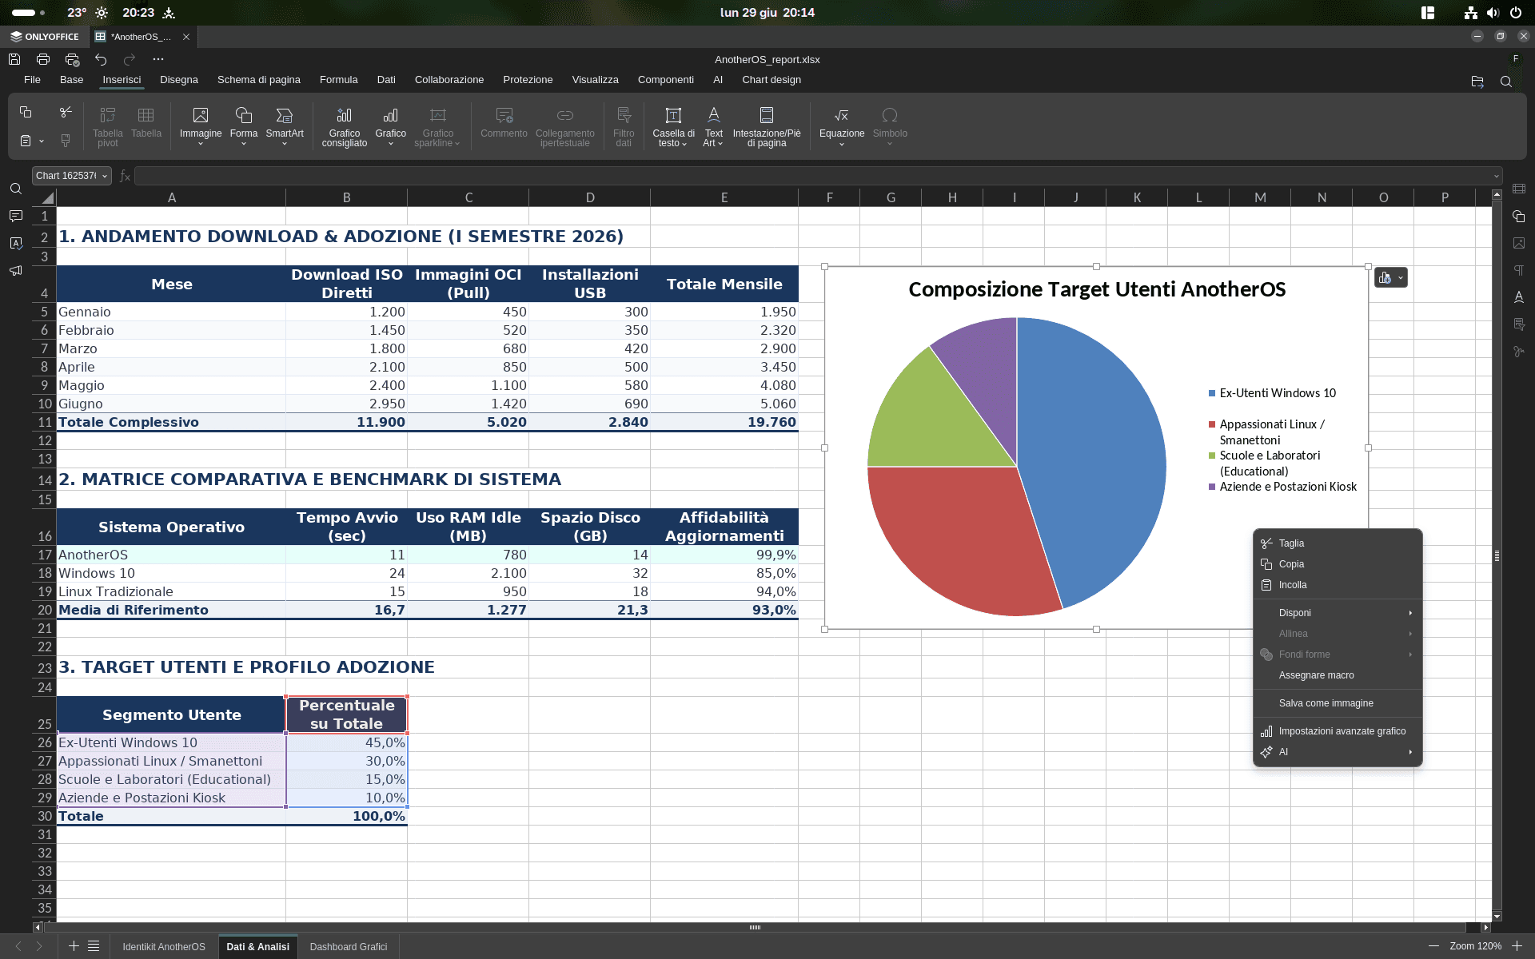Viewport: 1535px width, 959px height.
Task: Open Impostazioni avanzate grafico
Action: click(x=1338, y=731)
